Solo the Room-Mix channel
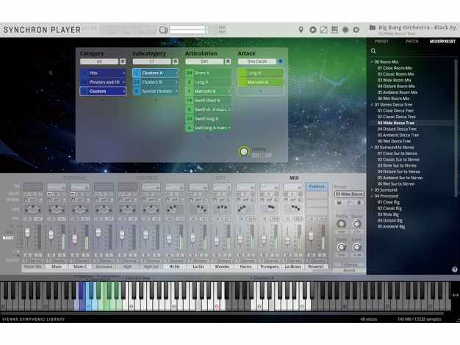The height and width of the screenshot is (345, 460). pyautogui.click(x=38, y=255)
